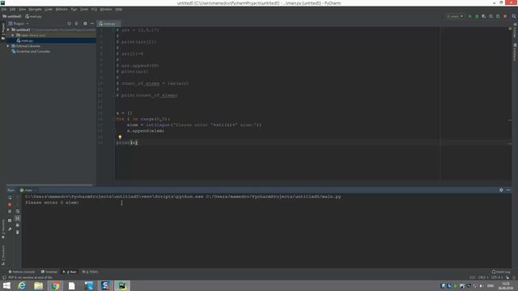Viewport: 518px width, 291px height.
Task: Open the Code menu
Action: 49,9
